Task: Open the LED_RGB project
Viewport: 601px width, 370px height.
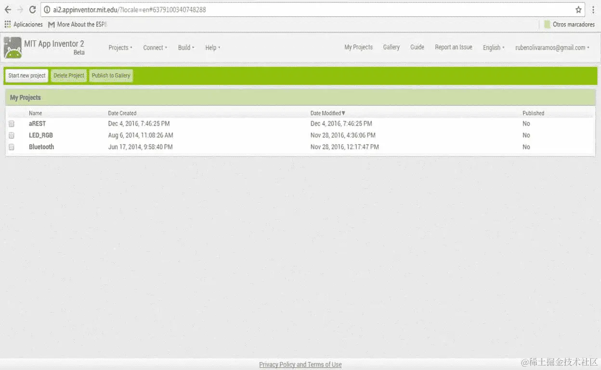Action: click(41, 135)
